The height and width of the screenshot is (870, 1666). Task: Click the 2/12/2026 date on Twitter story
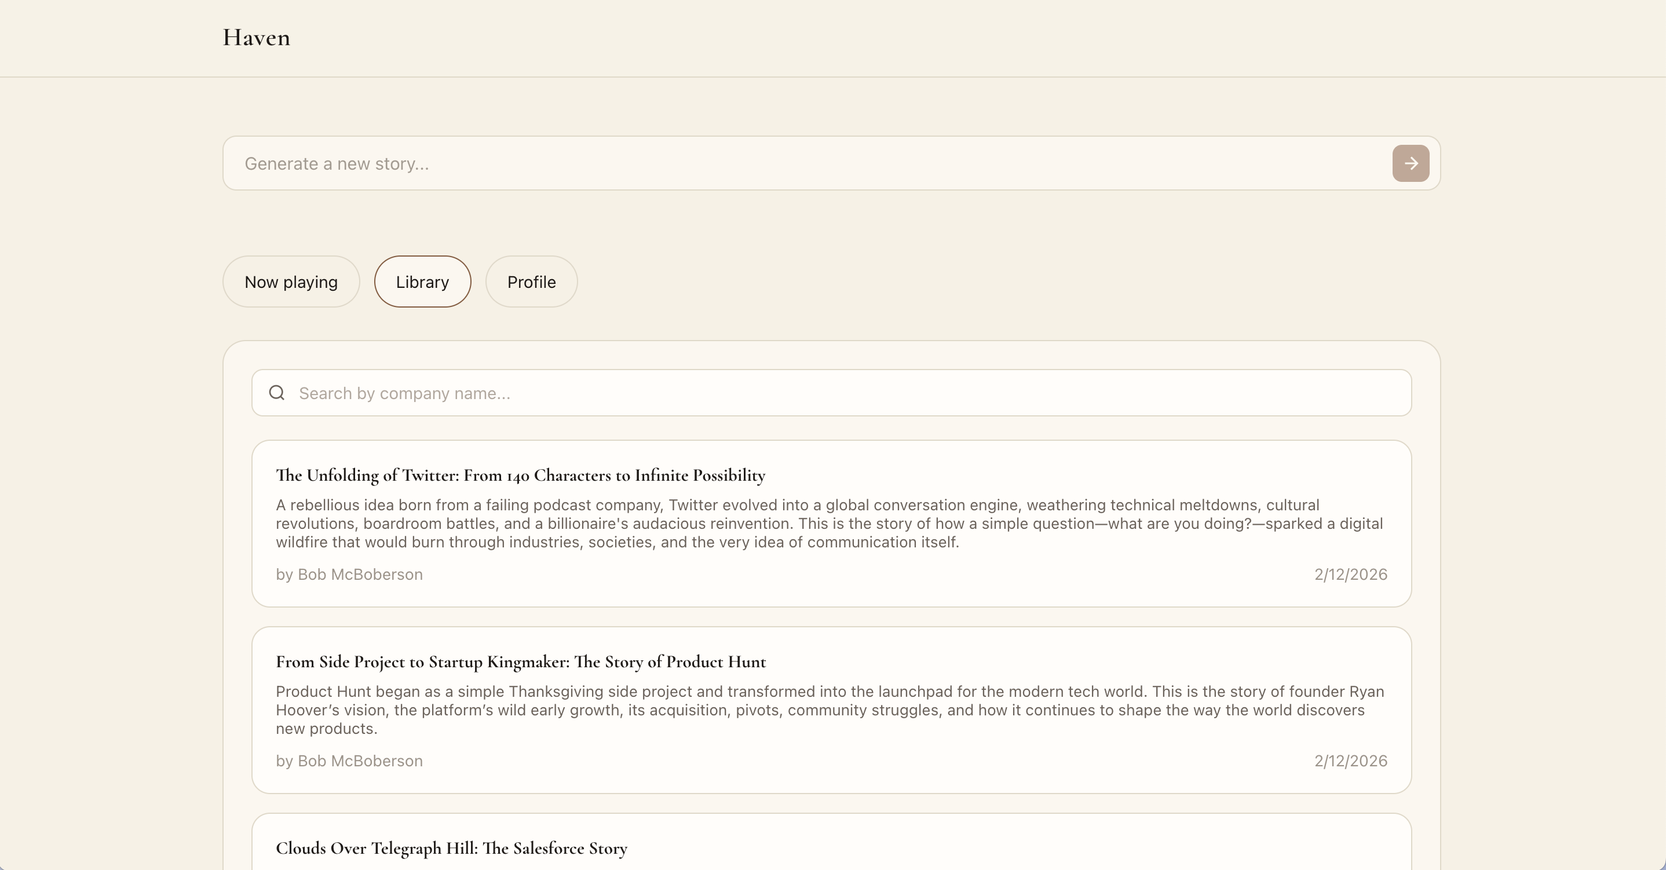click(x=1350, y=575)
